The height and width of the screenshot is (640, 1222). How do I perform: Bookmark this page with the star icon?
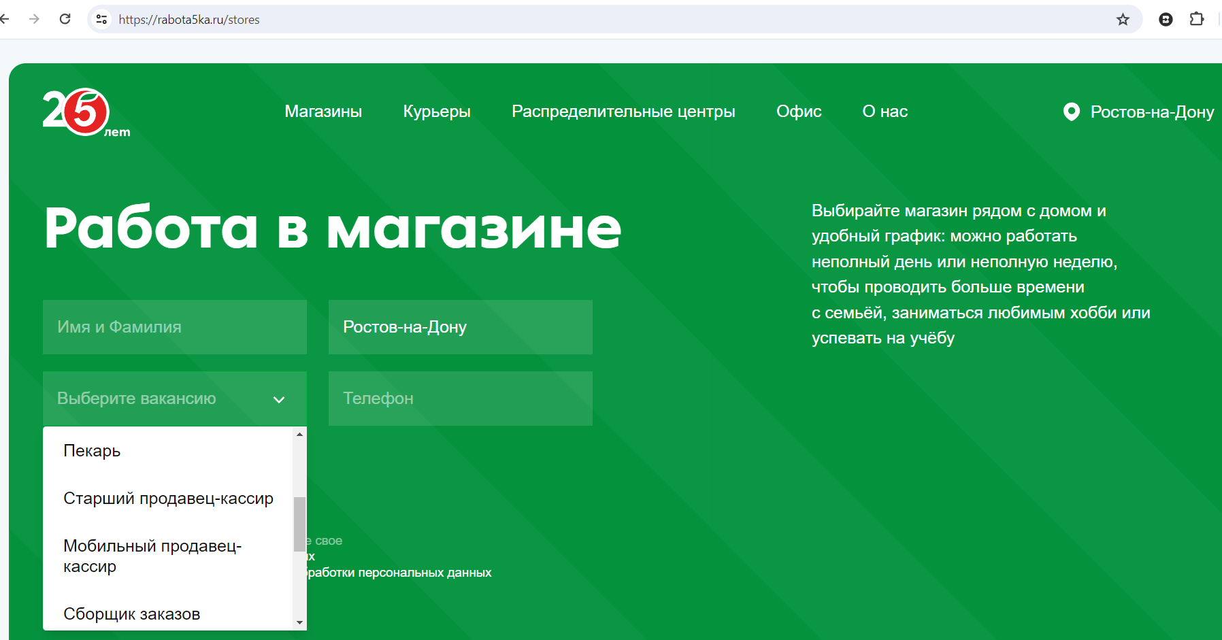point(1123,20)
